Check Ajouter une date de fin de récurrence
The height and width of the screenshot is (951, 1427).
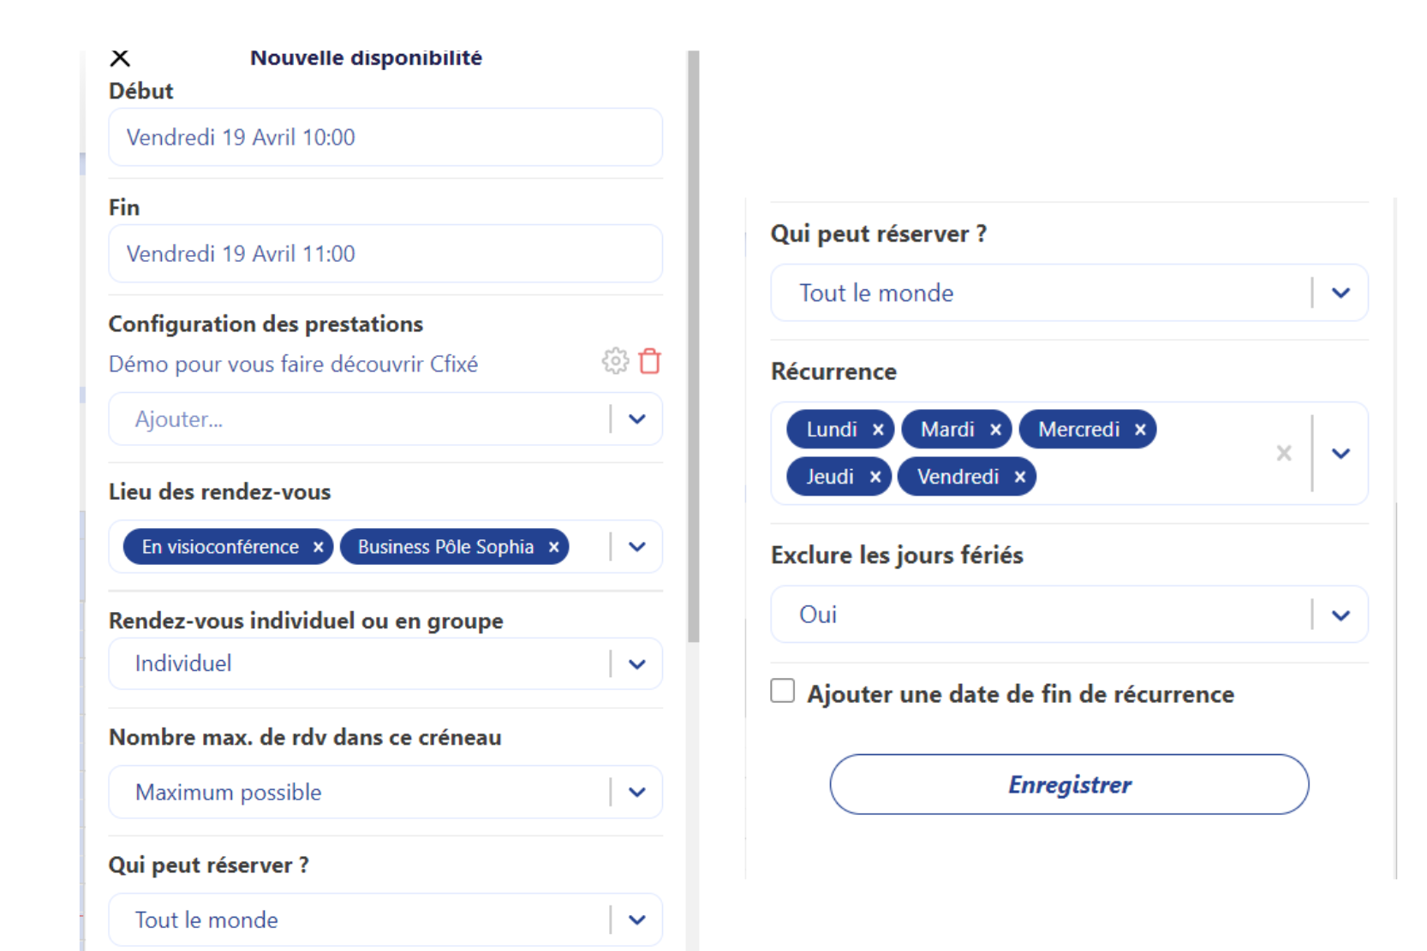(782, 691)
